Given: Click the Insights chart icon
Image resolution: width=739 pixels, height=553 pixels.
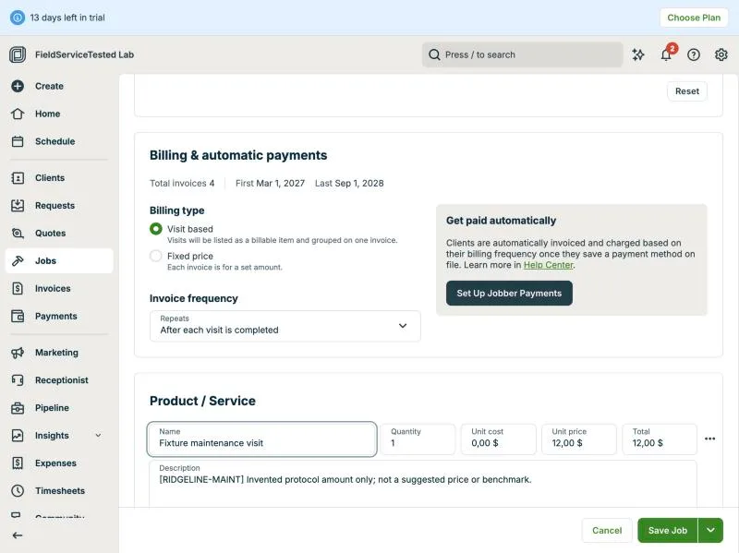Looking at the screenshot, I should (18, 436).
